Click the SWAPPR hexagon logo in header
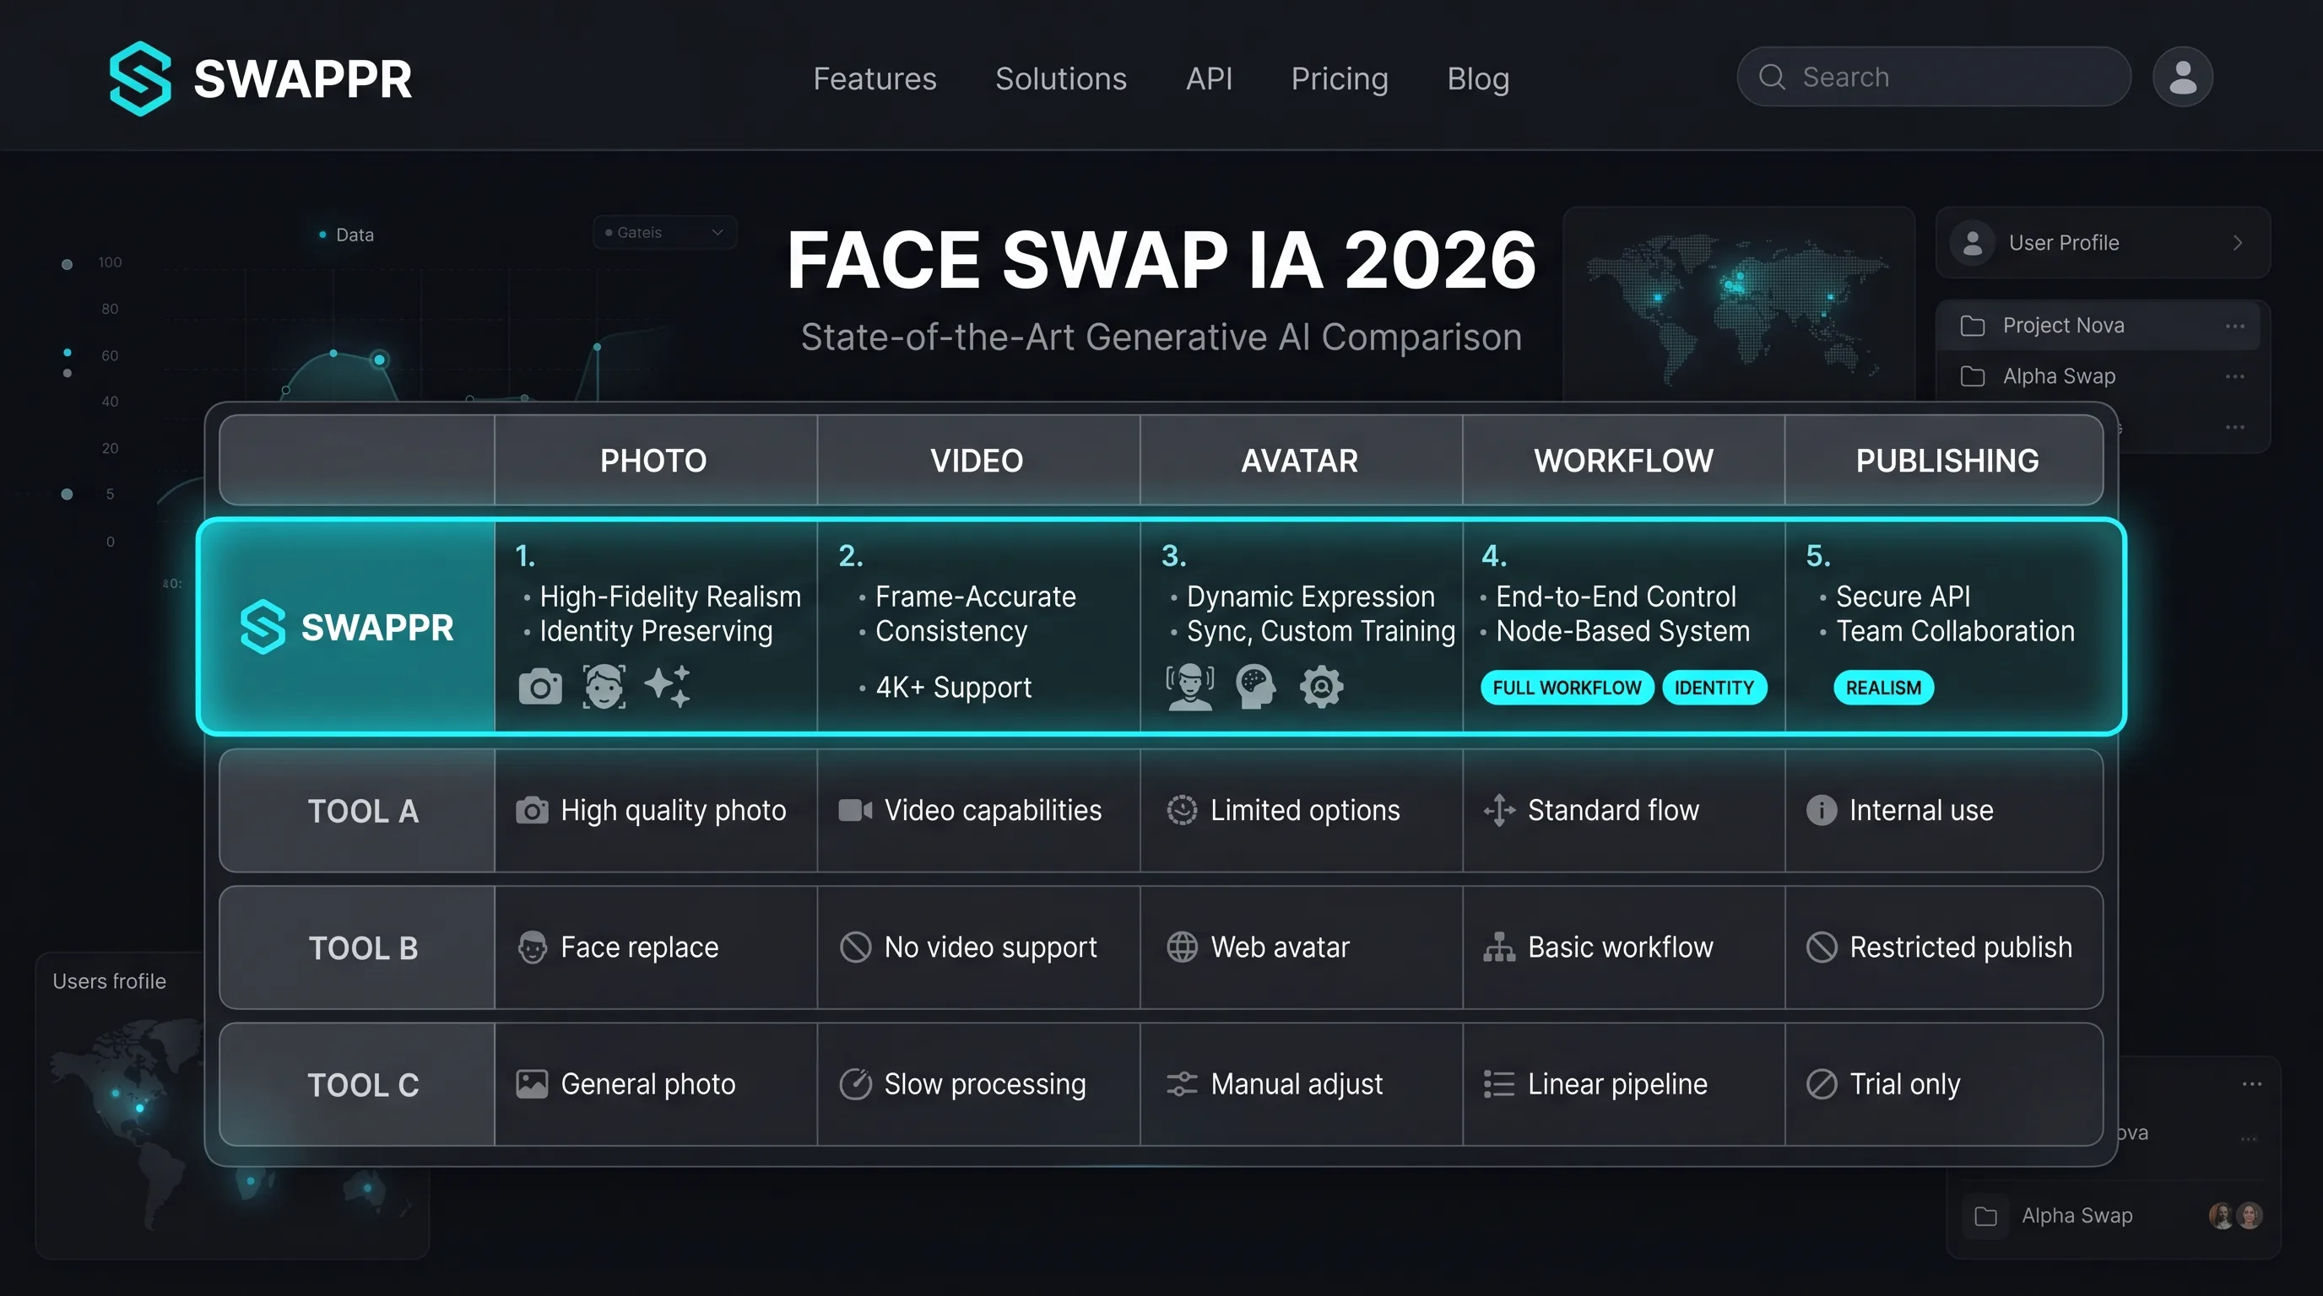2323x1296 pixels. point(140,78)
